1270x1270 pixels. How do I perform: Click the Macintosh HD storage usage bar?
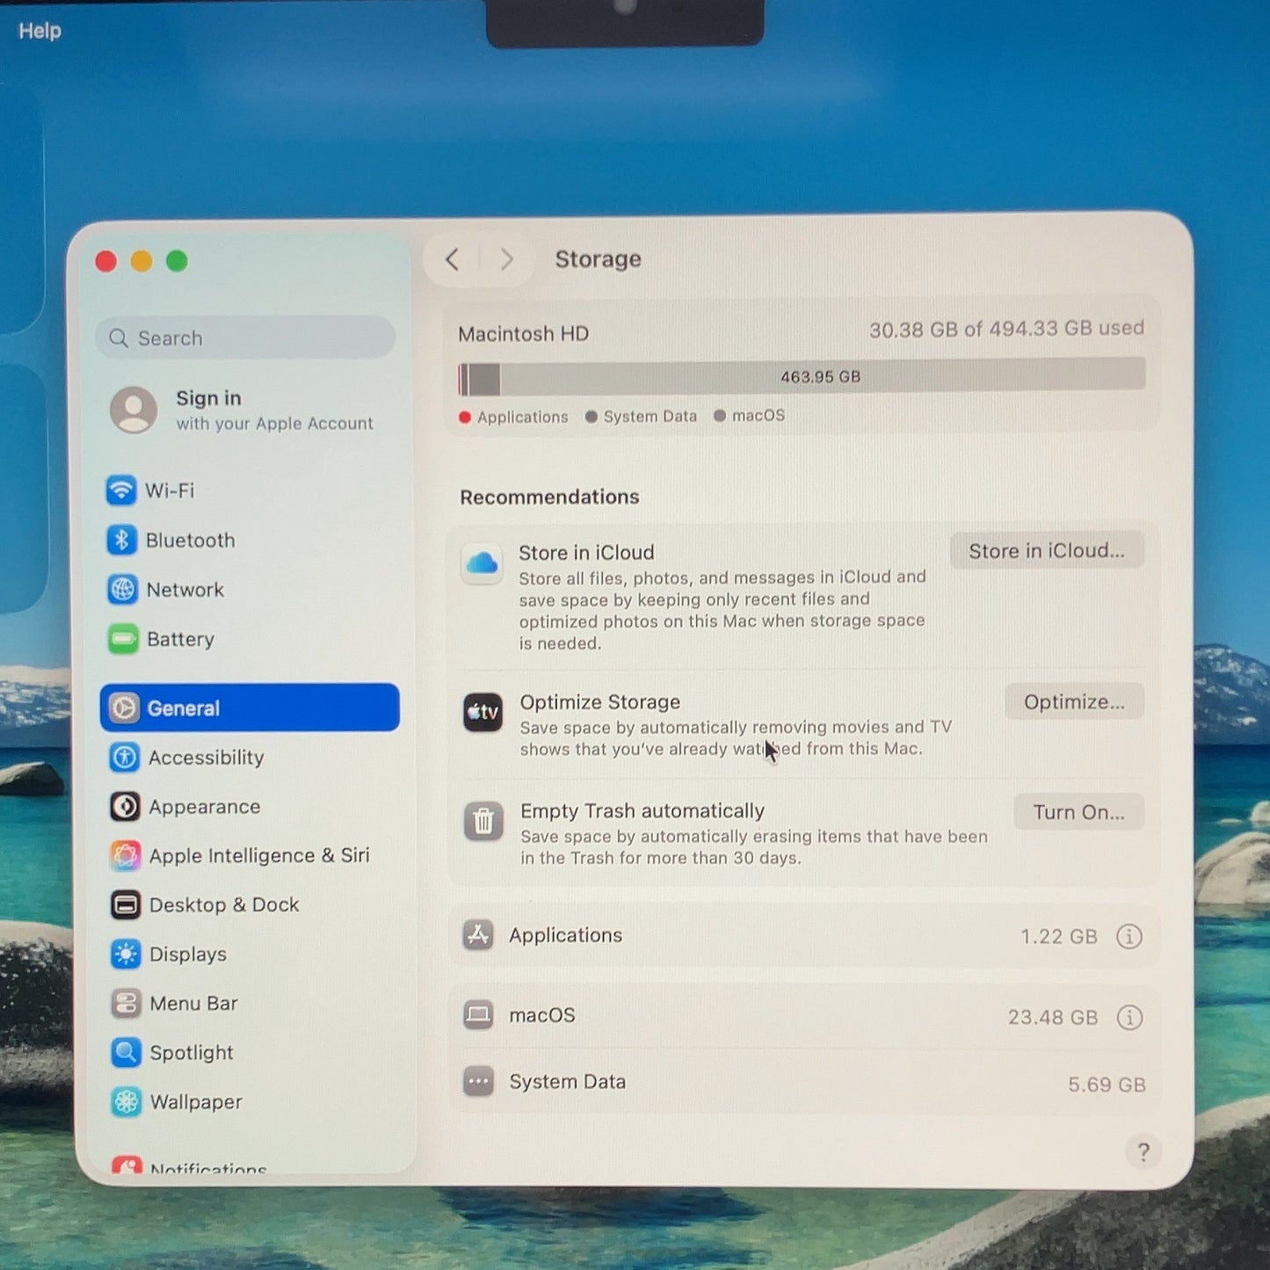click(802, 377)
